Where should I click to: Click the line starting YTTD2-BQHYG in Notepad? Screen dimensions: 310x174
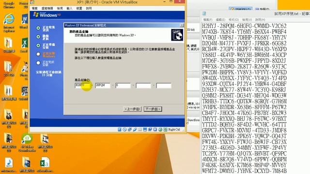[x=244, y=124]
